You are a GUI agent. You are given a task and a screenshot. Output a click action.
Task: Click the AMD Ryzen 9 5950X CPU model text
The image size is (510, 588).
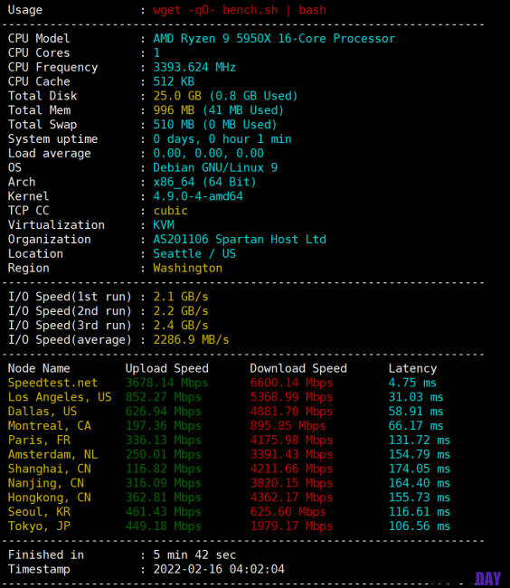tap(274, 39)
